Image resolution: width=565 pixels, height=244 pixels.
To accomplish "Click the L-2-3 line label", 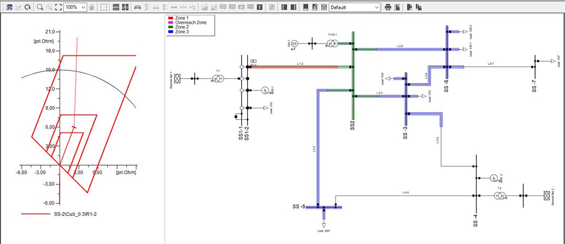I will point(380,93).
